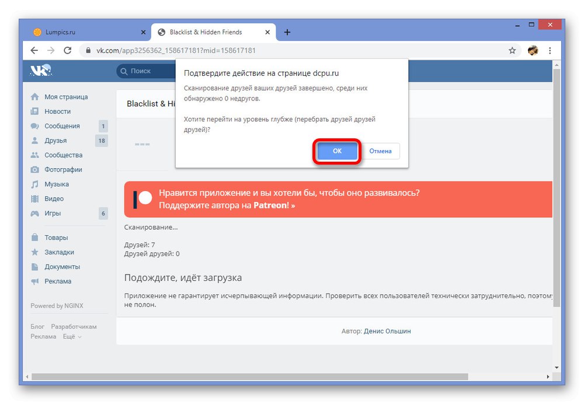Open Реклама in the sidebar menu
The image size is (584, 404).
click(58, 281)
